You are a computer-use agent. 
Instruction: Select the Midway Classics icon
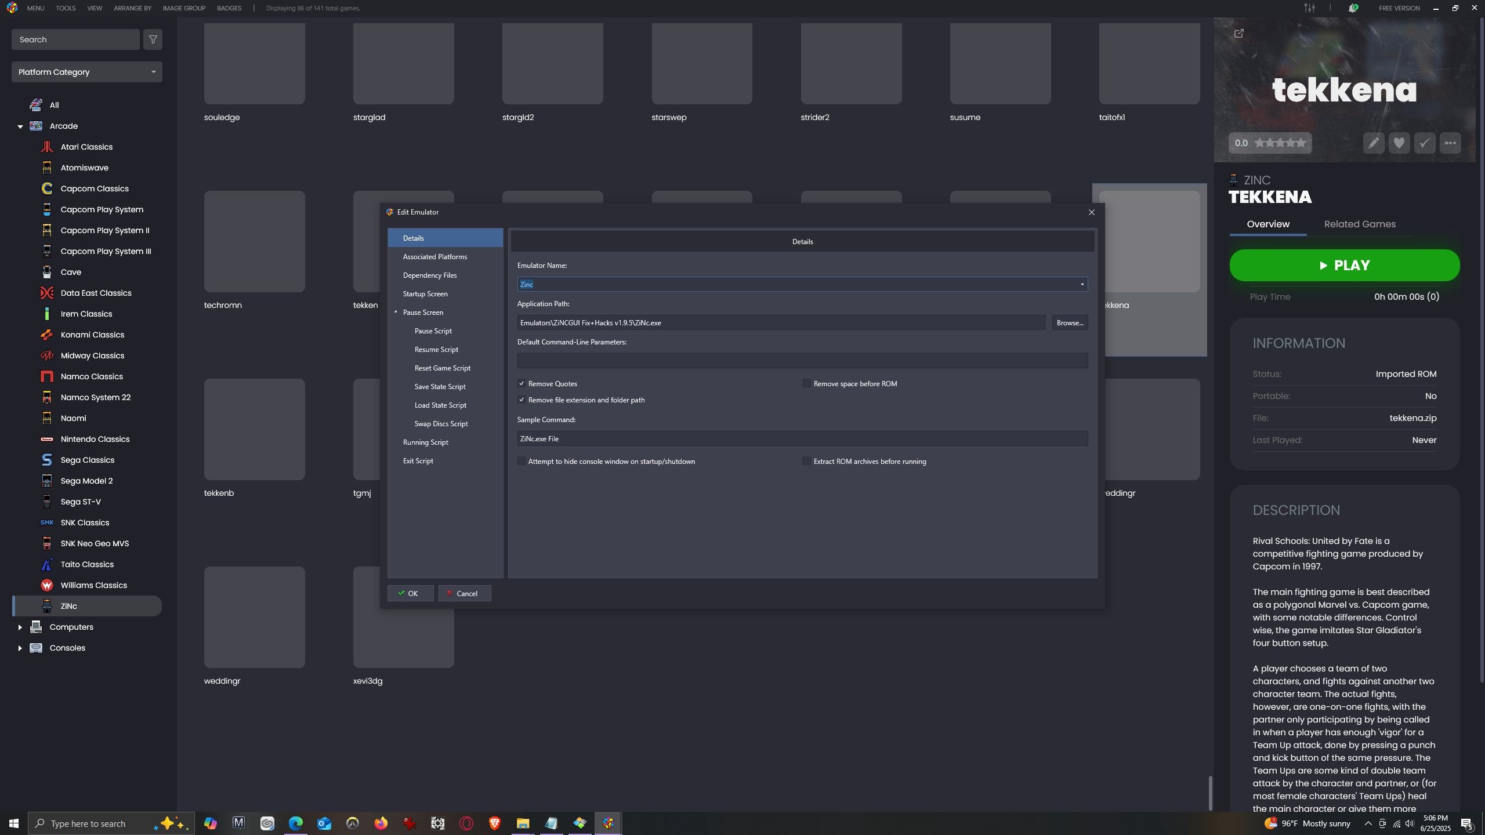[x=47, y=355]
